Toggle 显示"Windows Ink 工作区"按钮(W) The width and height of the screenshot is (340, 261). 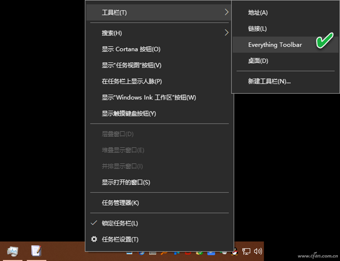coord(159,97)
